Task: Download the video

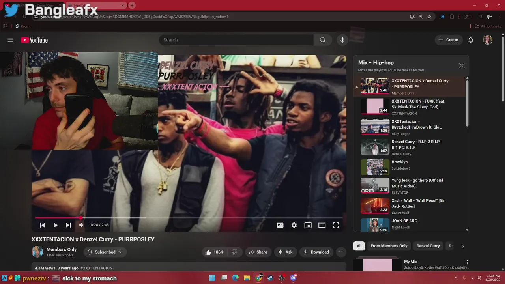Action: point(316,252)
